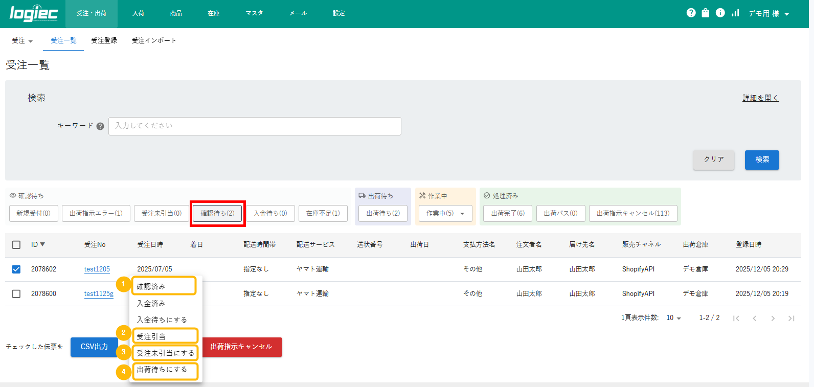Open the 受注 submenu dropdown

(22, 41)
